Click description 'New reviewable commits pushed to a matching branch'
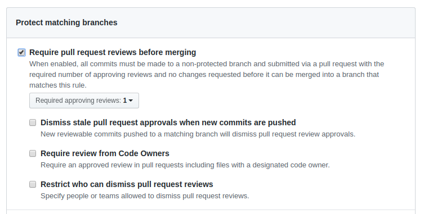This screenshot has width=424, height=214. [x=198, y=134]
